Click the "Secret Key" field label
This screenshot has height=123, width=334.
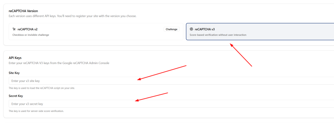(x=16, y=96)
